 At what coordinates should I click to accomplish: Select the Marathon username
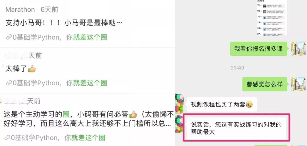tap(20, 9)
